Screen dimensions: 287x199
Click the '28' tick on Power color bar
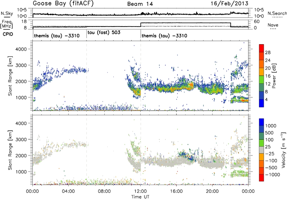[268, 52]
